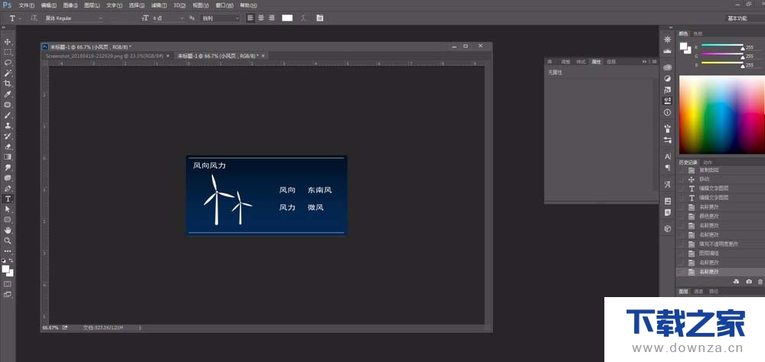Image resolution: width=765 pixels, height=362 pixels.
Task: Click the create warped text icon
Action: click(304, 18)
